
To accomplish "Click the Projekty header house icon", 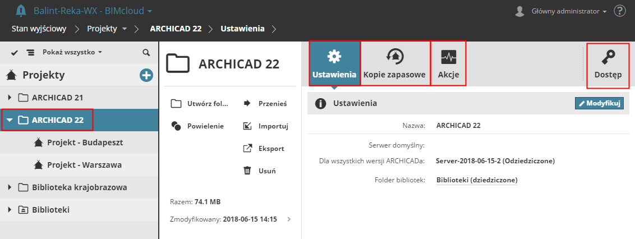I will pos(11,75).
